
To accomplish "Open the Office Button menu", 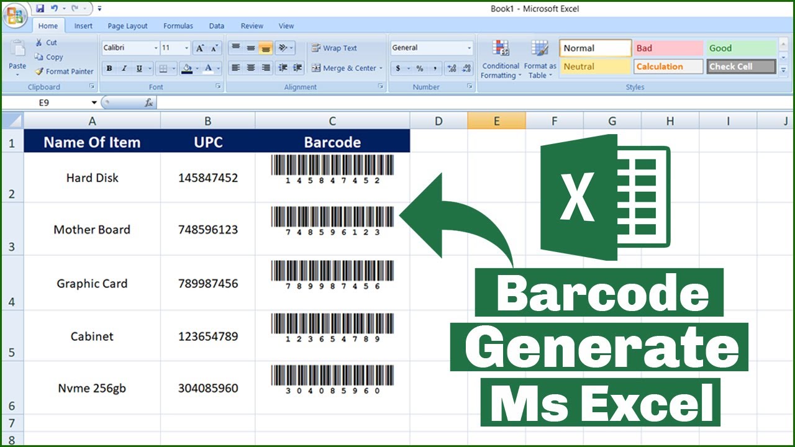I will click(x=15, y=14).
